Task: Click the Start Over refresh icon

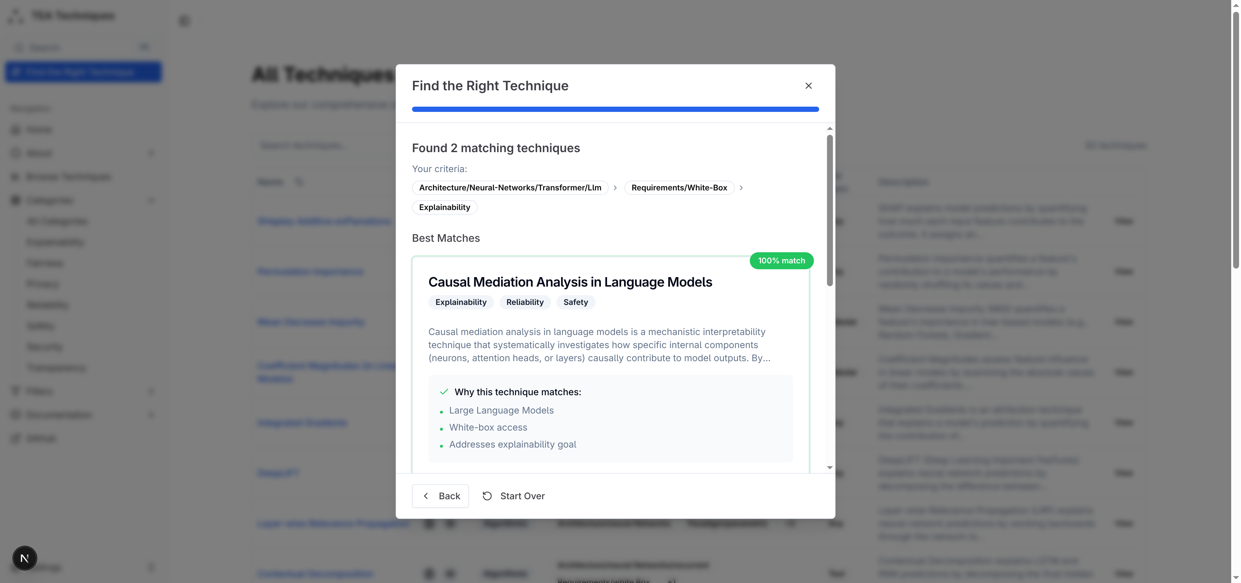Action: 487,496
